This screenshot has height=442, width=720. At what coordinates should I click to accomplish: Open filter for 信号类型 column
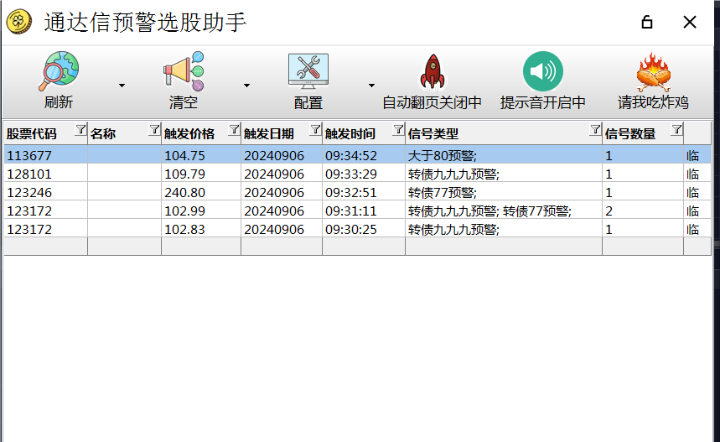point(595,129)
